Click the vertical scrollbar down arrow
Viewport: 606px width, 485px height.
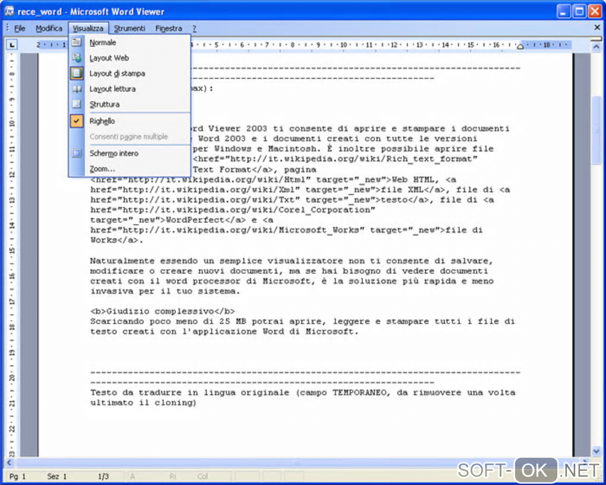coord(596,451)
